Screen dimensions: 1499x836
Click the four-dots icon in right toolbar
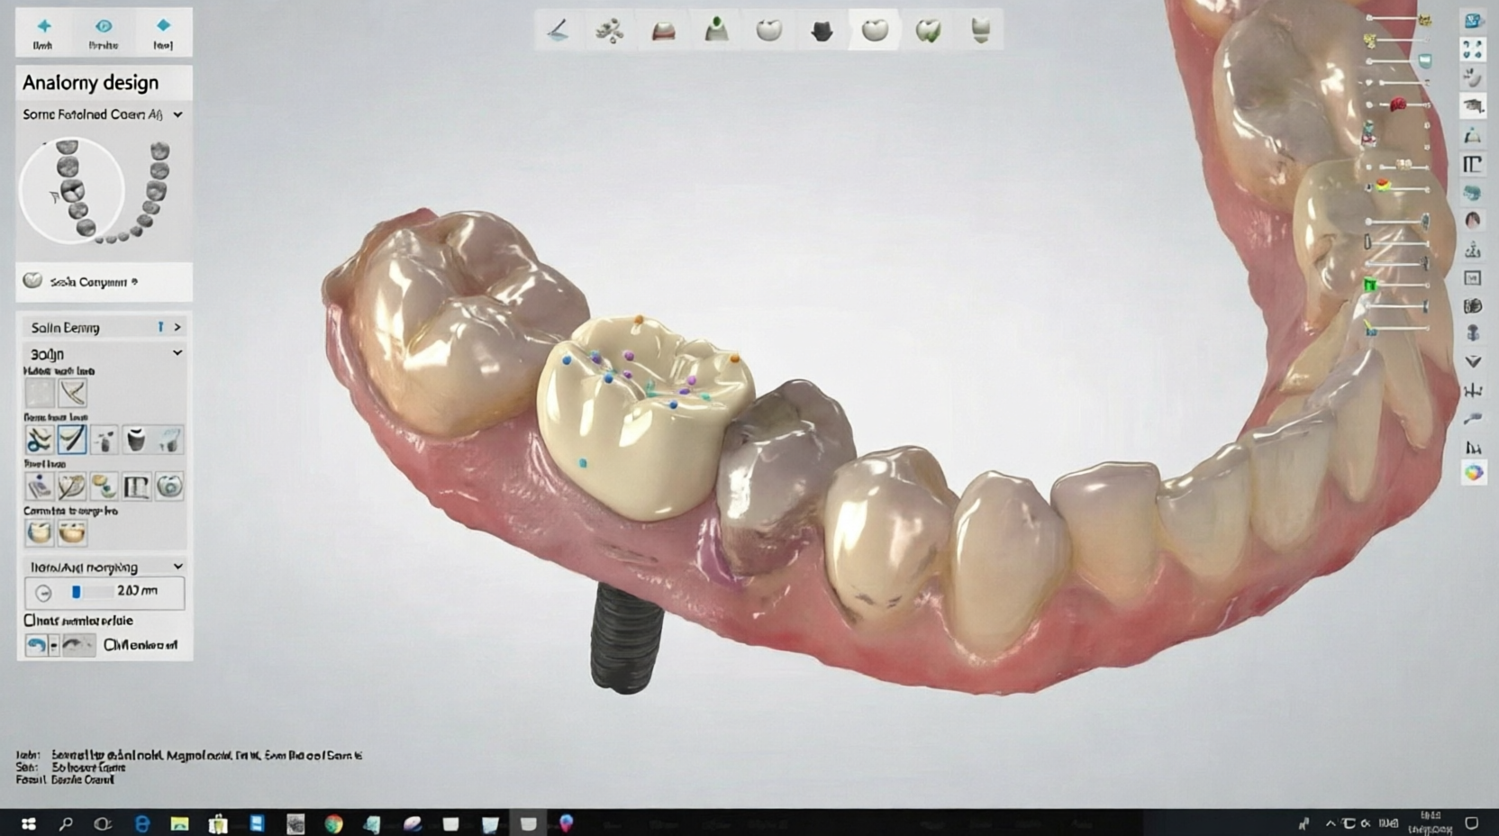coord(1473,49)
